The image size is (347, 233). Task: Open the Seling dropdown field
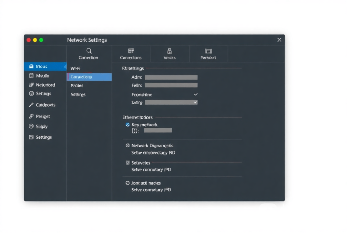(x=171, y=102)
